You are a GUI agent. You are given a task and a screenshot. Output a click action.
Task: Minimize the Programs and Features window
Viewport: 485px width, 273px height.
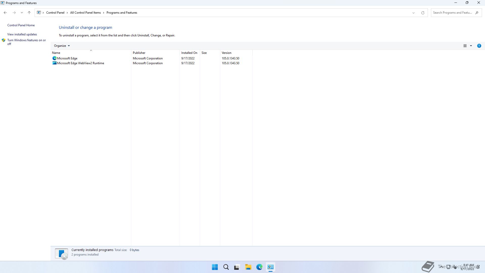tap(456, 3)
